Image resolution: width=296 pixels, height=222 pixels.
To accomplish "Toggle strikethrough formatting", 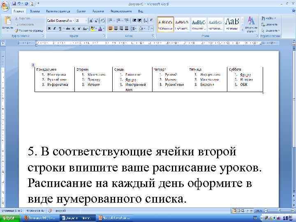I will [x=68, y=28].
